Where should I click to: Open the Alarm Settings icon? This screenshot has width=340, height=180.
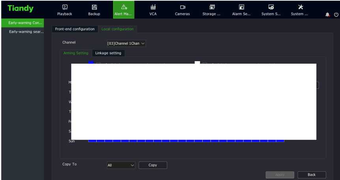(x=241, y=7)
